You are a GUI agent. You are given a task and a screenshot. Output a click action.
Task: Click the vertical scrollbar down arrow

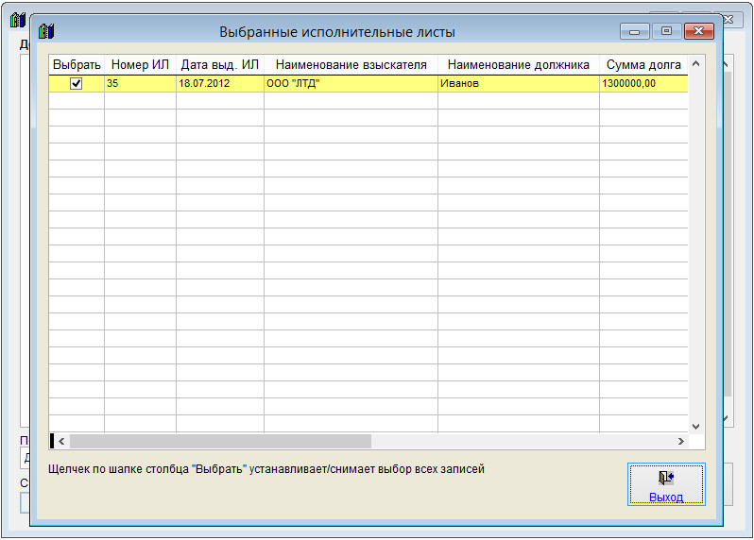695,426
